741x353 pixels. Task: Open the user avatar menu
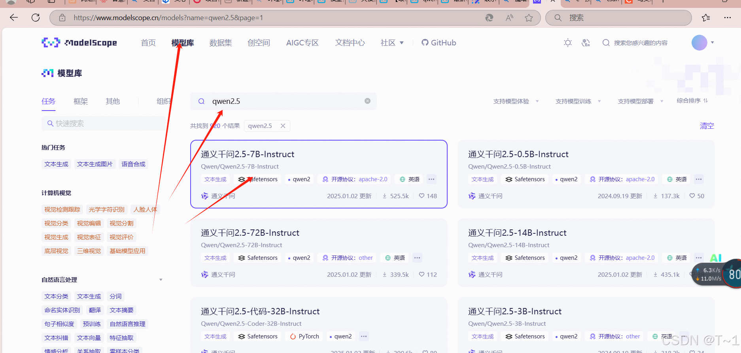699,43
